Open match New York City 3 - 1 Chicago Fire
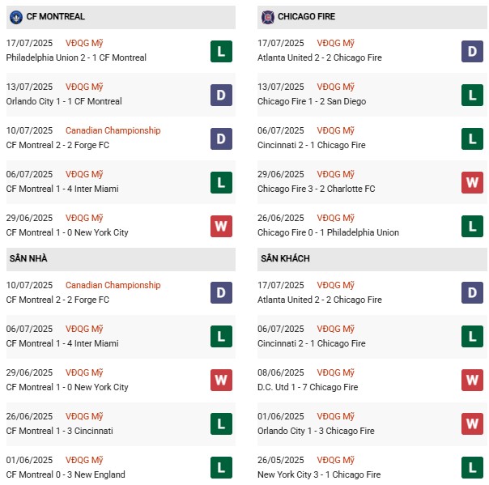Viewport: 489px width, 485px height. (x=318, y=475)
